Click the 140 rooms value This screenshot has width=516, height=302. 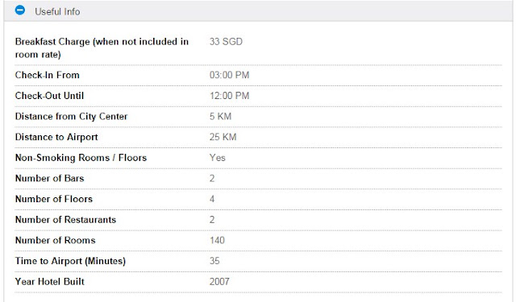click(x=217, y=241)
